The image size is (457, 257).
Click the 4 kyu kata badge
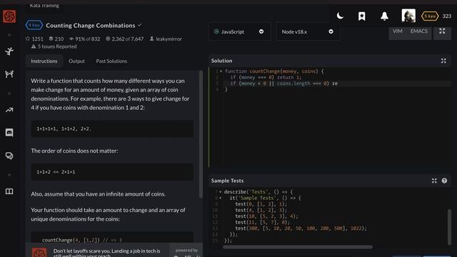pyautogui.click(x=34, y=26)
